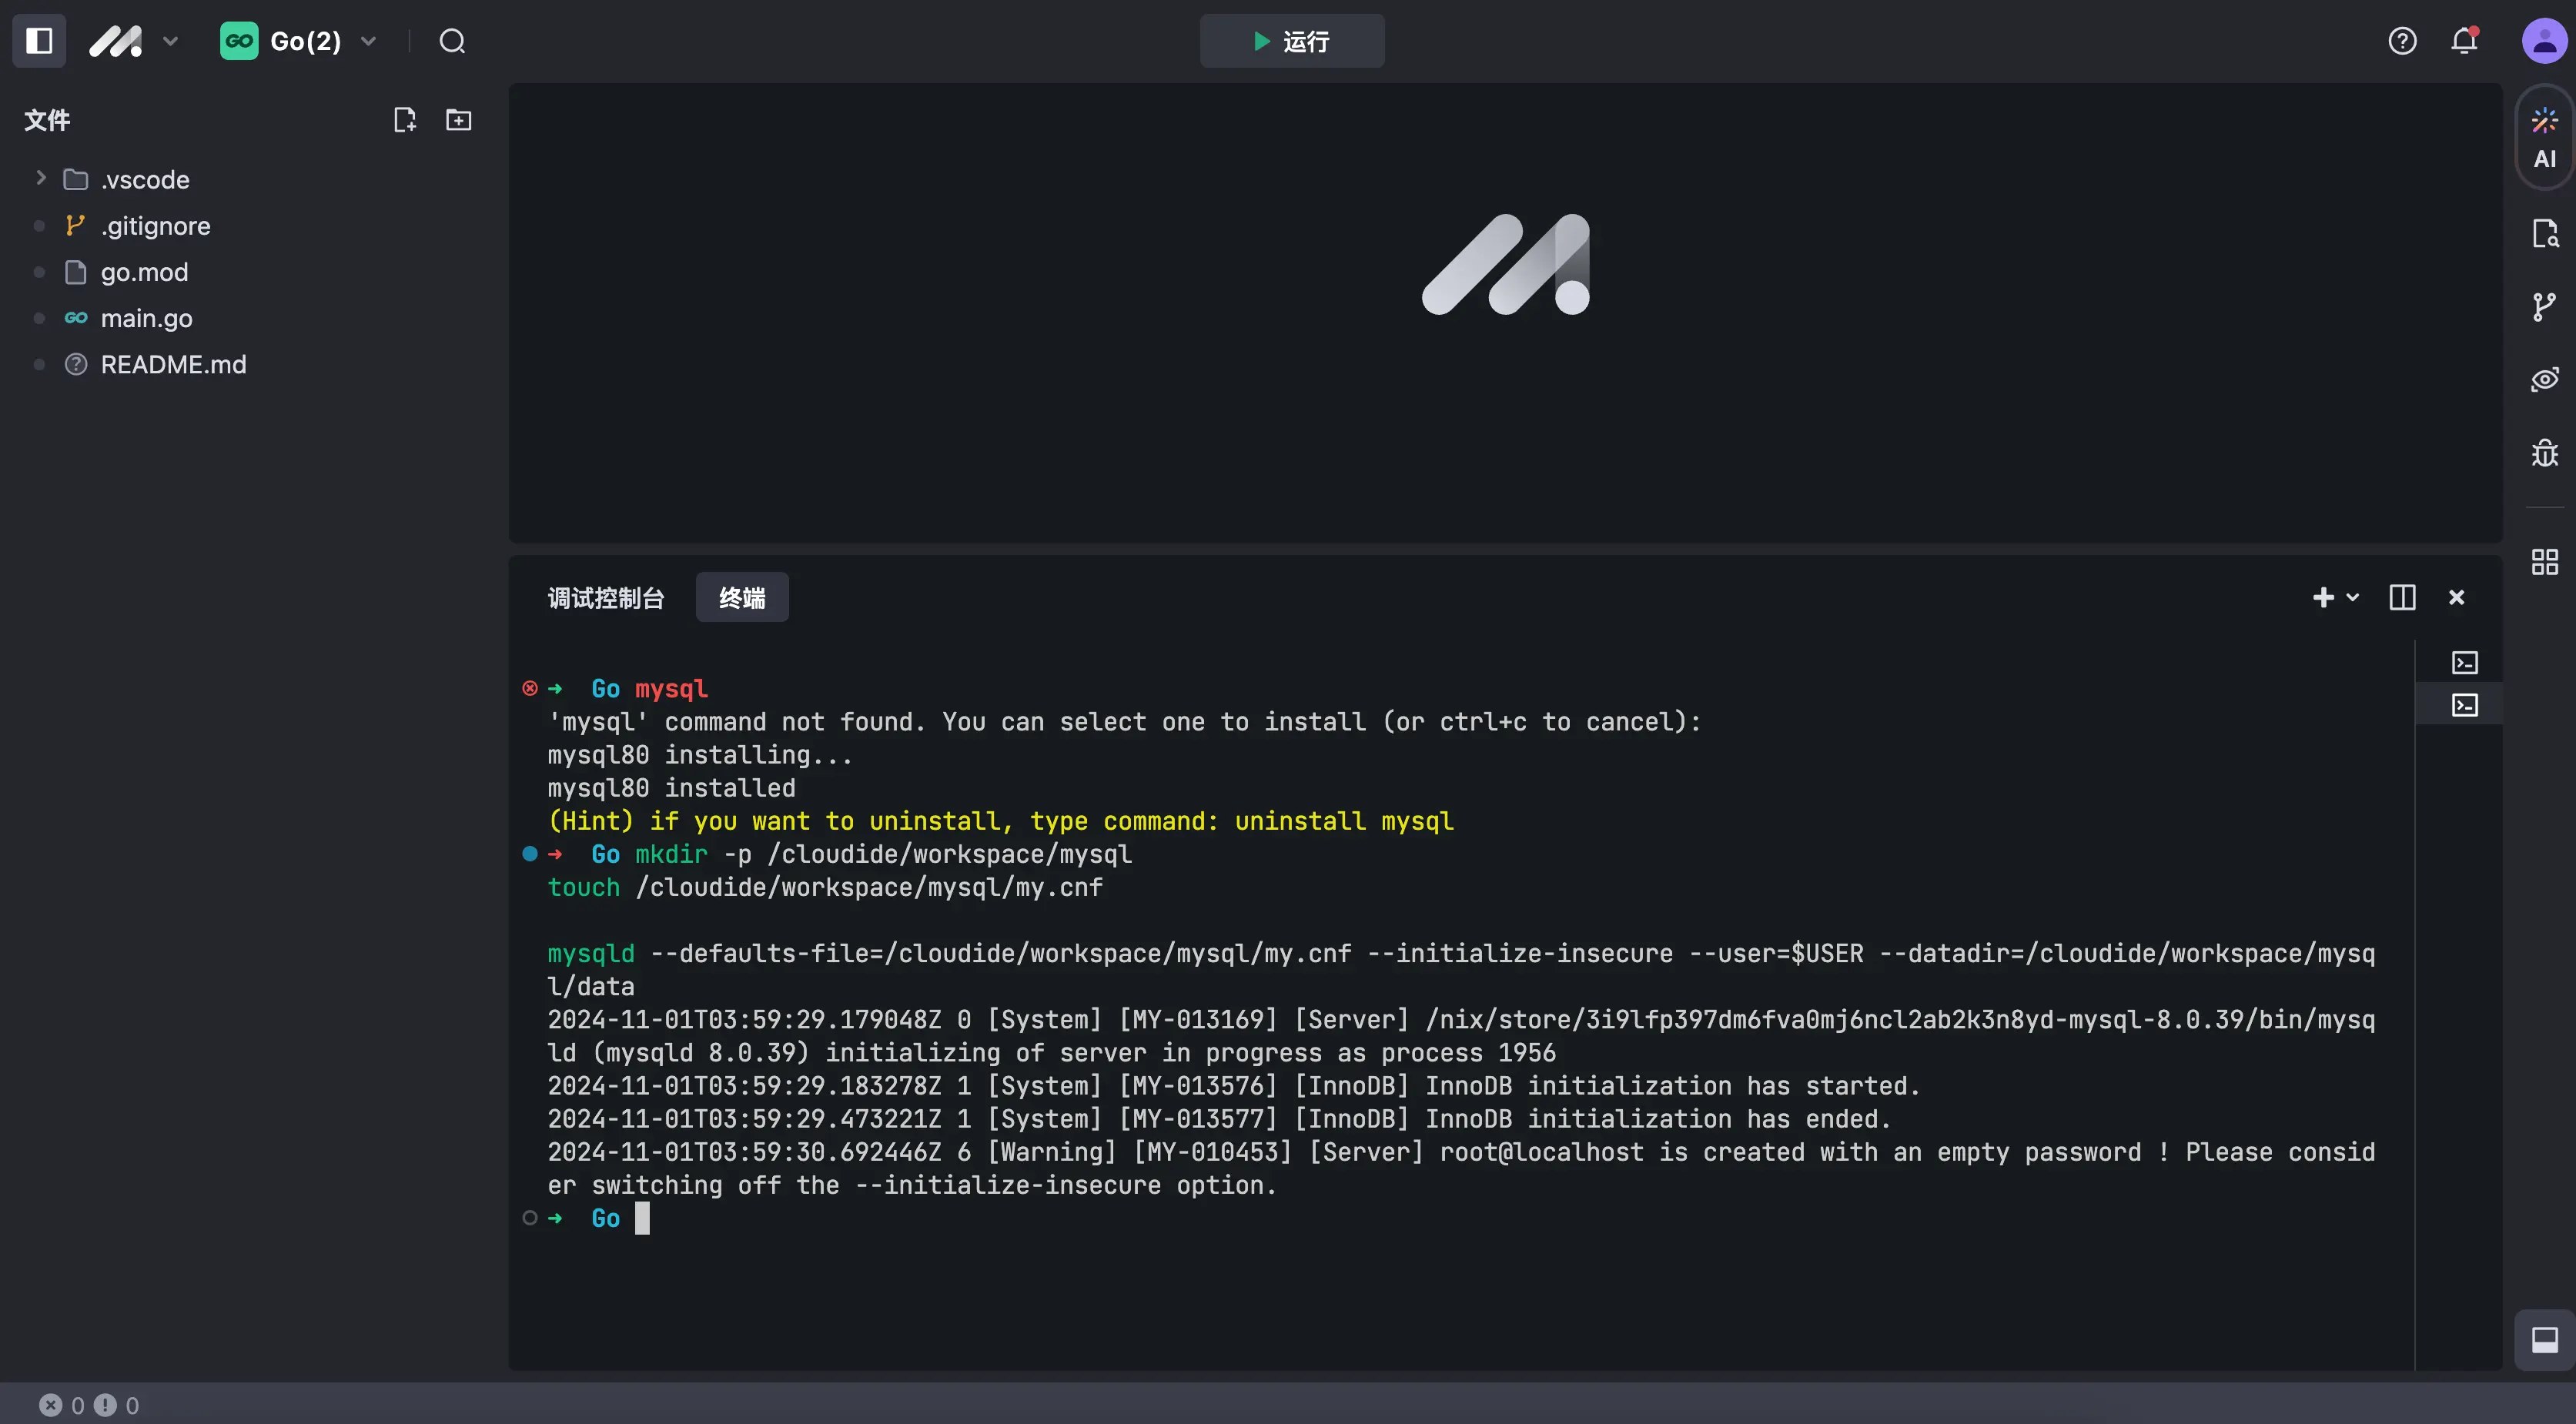Click the errors count in status bar

pyautogui.click(x=61, y=1405)
